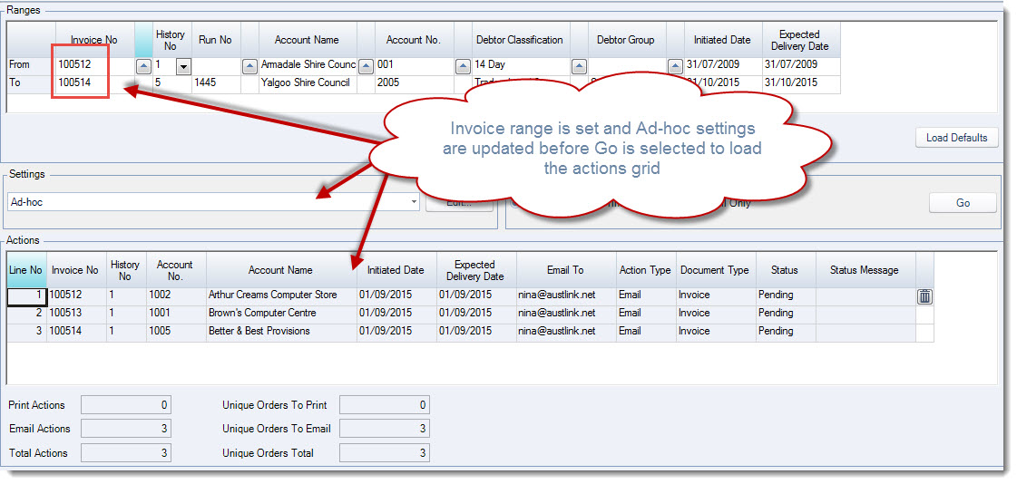Select To History No value 5
Image resolution: width=1017 pixels, height=484 pixels.
point(171,83)
